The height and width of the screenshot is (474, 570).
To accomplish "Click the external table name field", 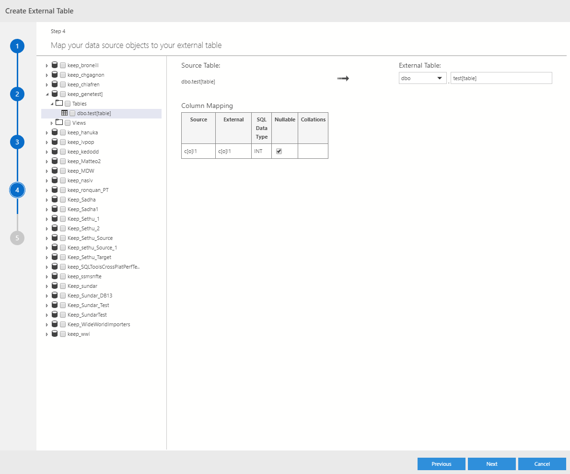I will [501, 78].
